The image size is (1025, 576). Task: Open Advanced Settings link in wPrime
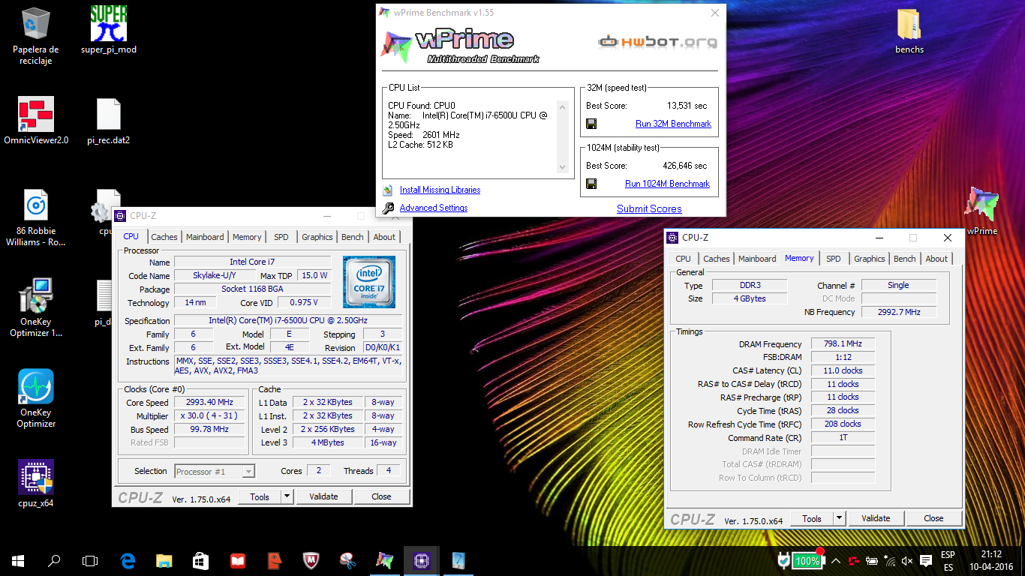point(434,208)
